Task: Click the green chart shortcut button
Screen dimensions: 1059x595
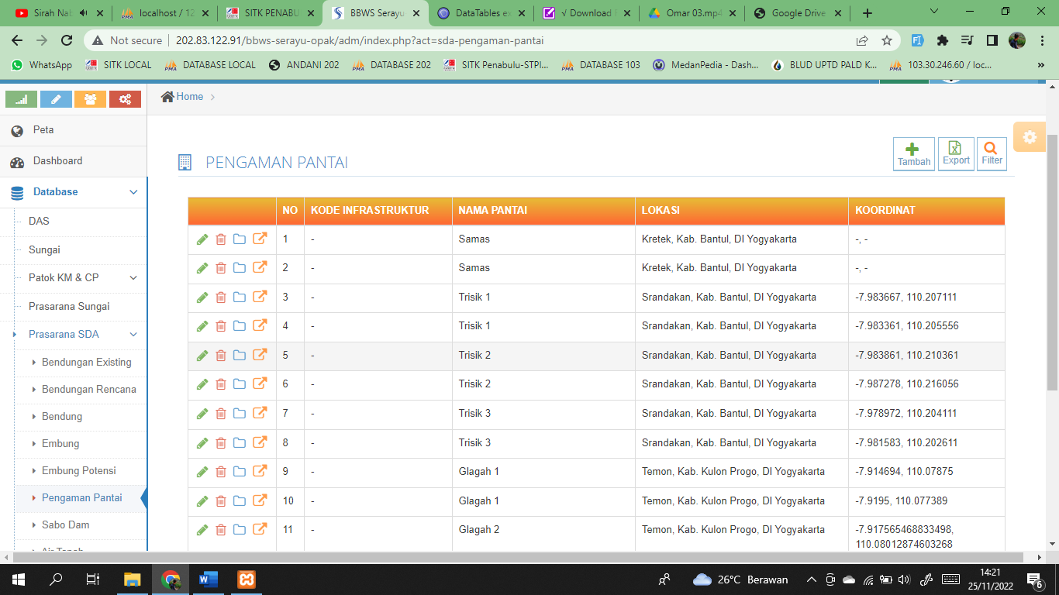Action: tap(21, 99)
